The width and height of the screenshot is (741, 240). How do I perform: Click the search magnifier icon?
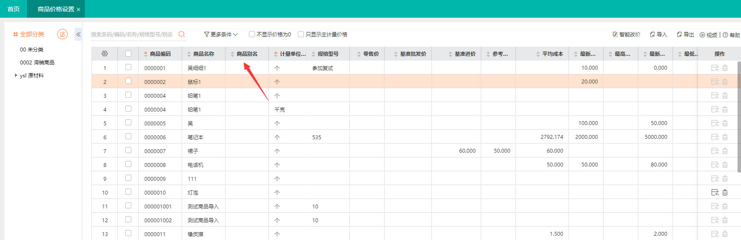coord(182,34)
